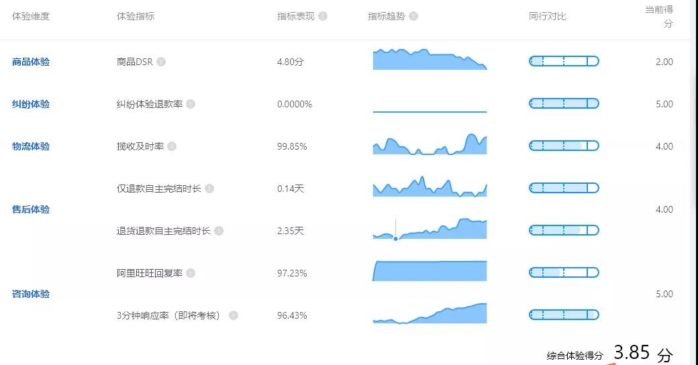The image size is (698, 365).
Task: Click peer comparison bar for 阿里旺旺回复率
Action: tap(564, 273)
